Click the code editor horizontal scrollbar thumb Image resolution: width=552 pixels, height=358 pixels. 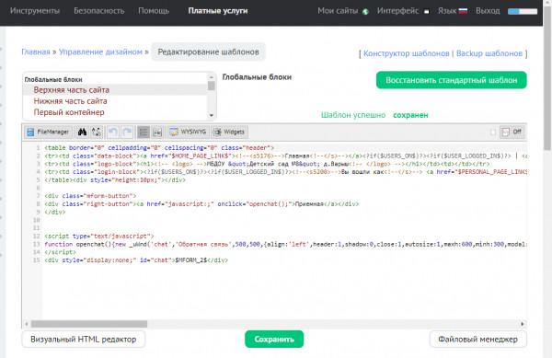(89, 324)
